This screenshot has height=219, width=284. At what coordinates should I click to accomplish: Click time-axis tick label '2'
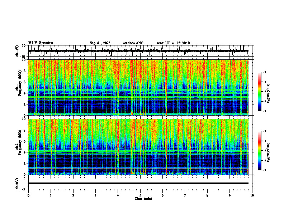(73, 195)
